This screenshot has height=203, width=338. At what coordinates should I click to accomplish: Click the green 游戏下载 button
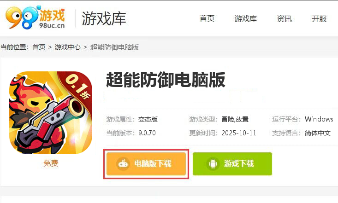pyautogui.click(x=232, y=164)
